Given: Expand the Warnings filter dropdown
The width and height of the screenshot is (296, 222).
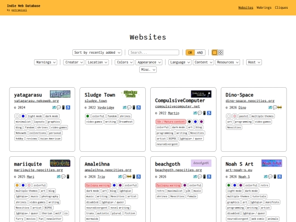Looking at the screenshot, I should click(45, 62).
